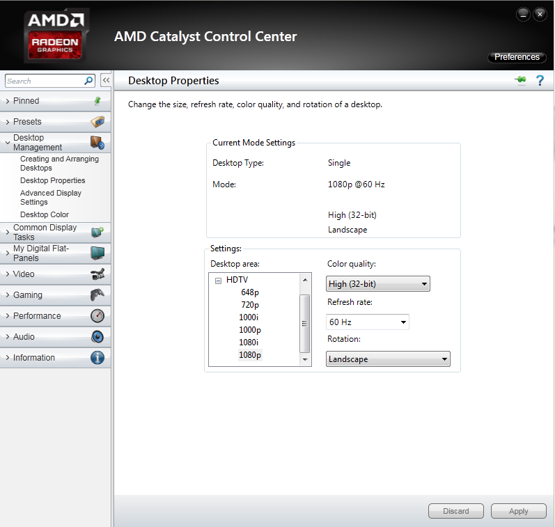Expand the Information section

(8, 357)
